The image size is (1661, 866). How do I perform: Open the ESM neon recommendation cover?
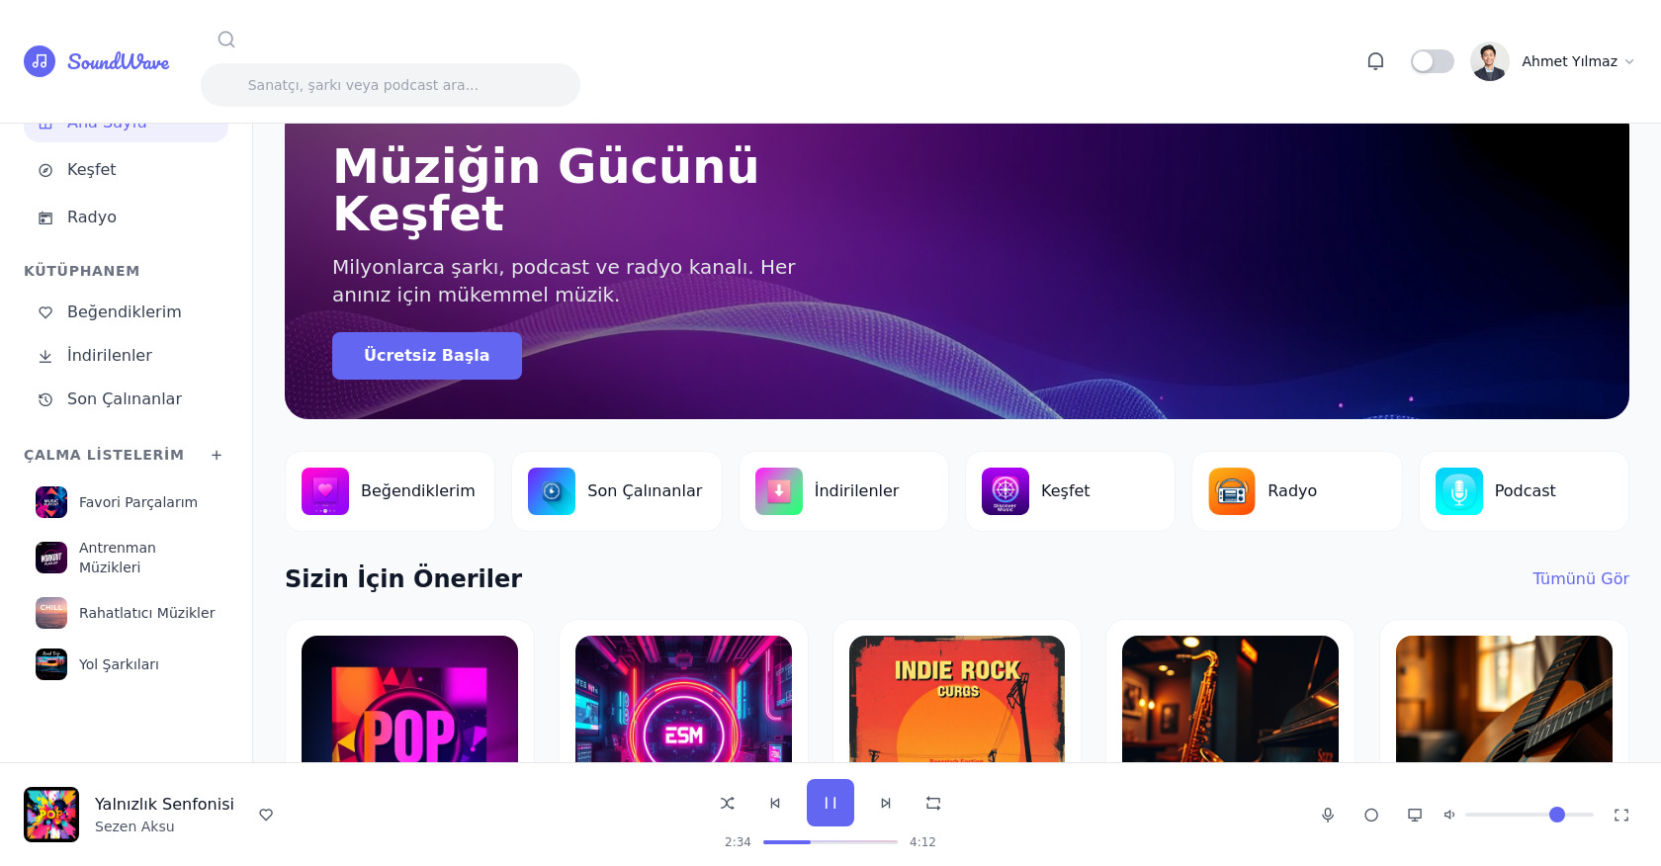coord(683,699)
